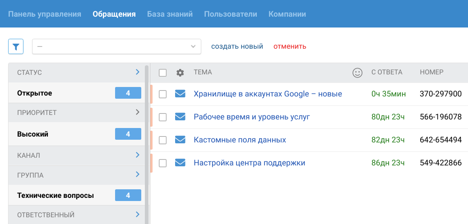
Task: Open ticket Рабочее время и уровень услуг
Action: (252, 117)
